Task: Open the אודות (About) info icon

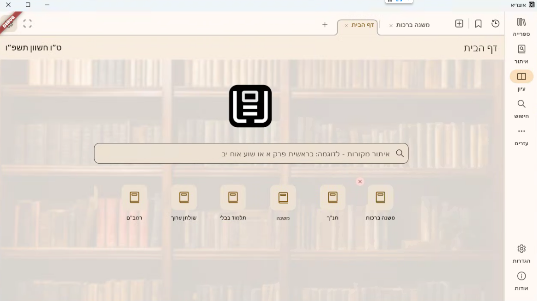Action: coord(521,276)
